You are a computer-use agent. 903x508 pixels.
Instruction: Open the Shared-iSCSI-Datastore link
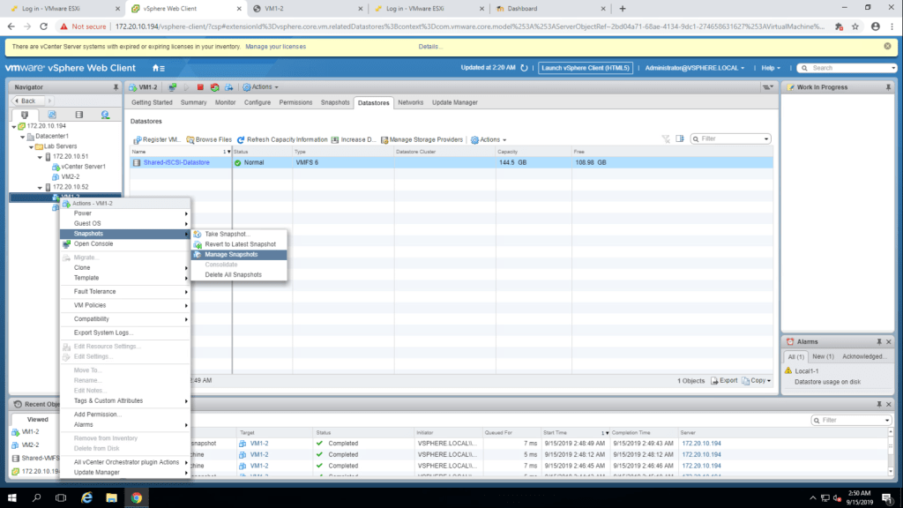coord(176,163)
